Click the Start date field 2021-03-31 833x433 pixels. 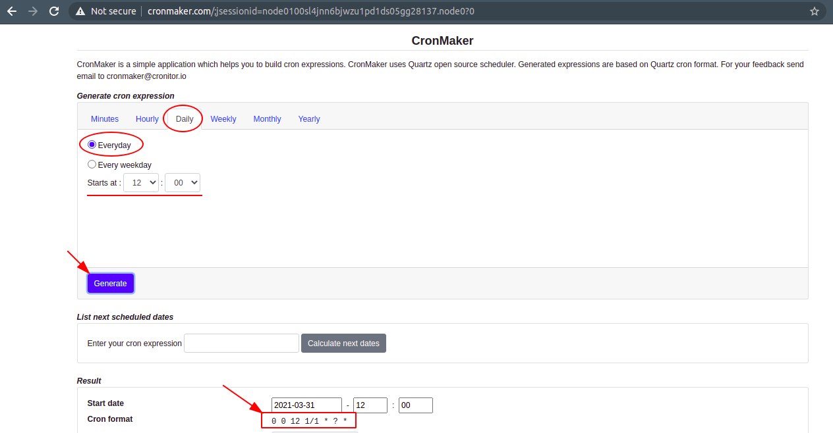click(306, 405)
